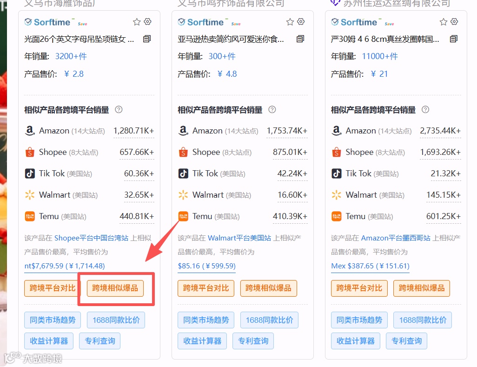Click the Temu sales value 601.25K+

pyautogui.click(x=444, y=216)
